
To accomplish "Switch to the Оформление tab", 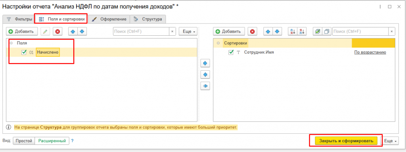I will (x=109, y=19).
